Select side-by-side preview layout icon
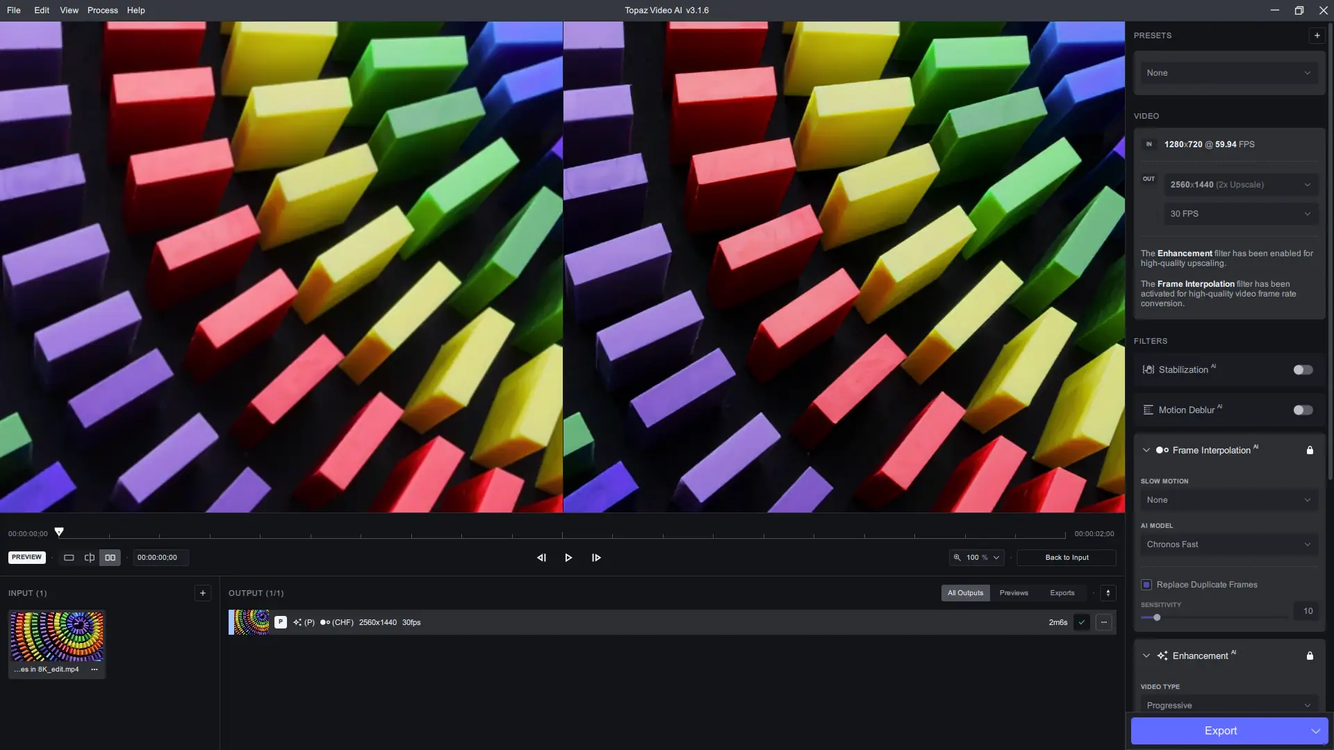This screenshot has height=750, width=1334. [x=110, y=558]
